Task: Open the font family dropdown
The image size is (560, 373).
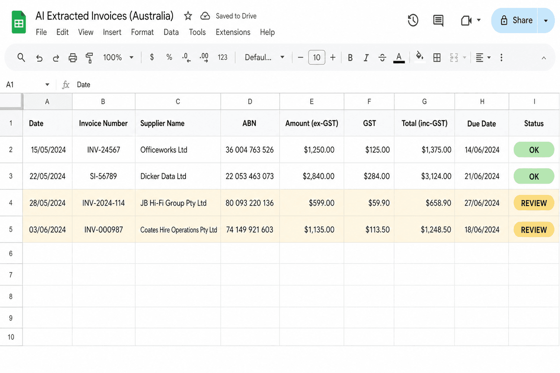Action: tap(265, 57)
